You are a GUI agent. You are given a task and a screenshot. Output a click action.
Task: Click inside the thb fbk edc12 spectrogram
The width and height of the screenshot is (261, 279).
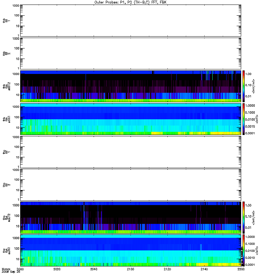tap(130, 86)
